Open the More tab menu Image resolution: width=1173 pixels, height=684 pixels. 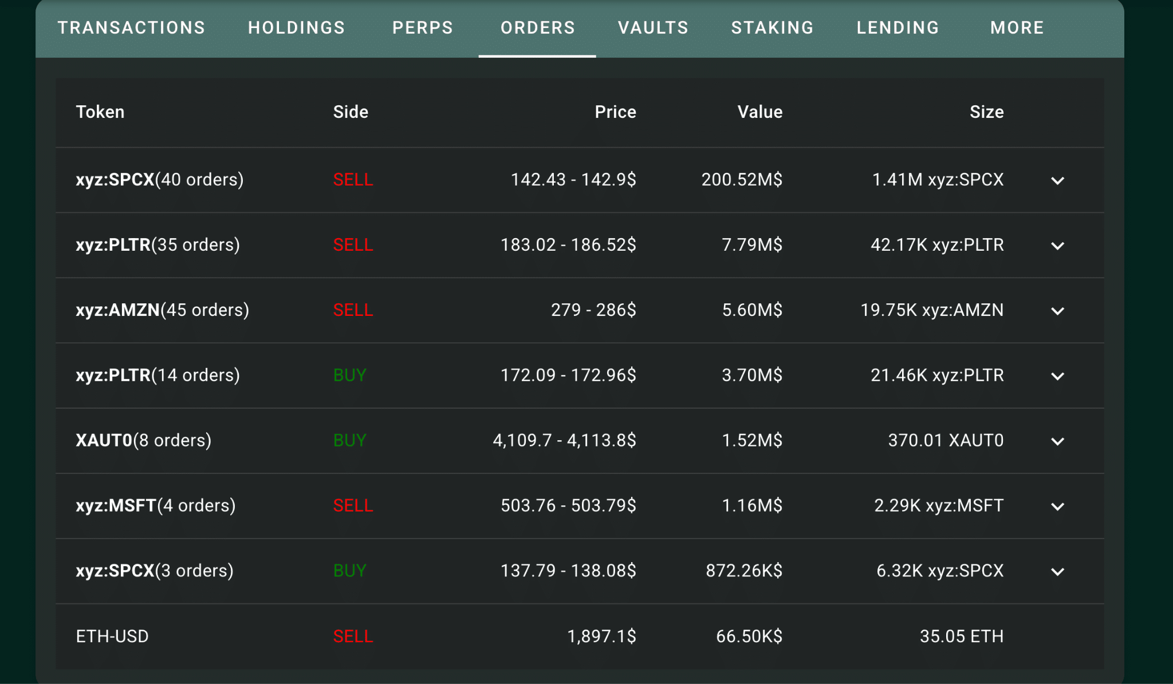coord(1017,27)
